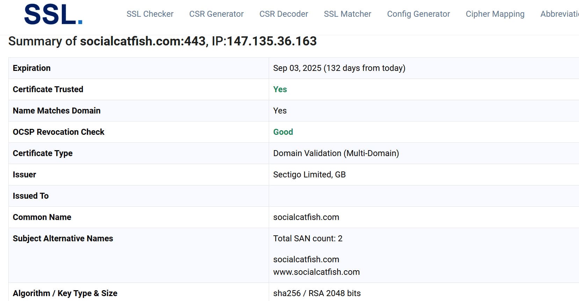Click the sha256 / RSA 2048 bits value
The height and width of the screenshot is (301, 579).
[317, 293]
